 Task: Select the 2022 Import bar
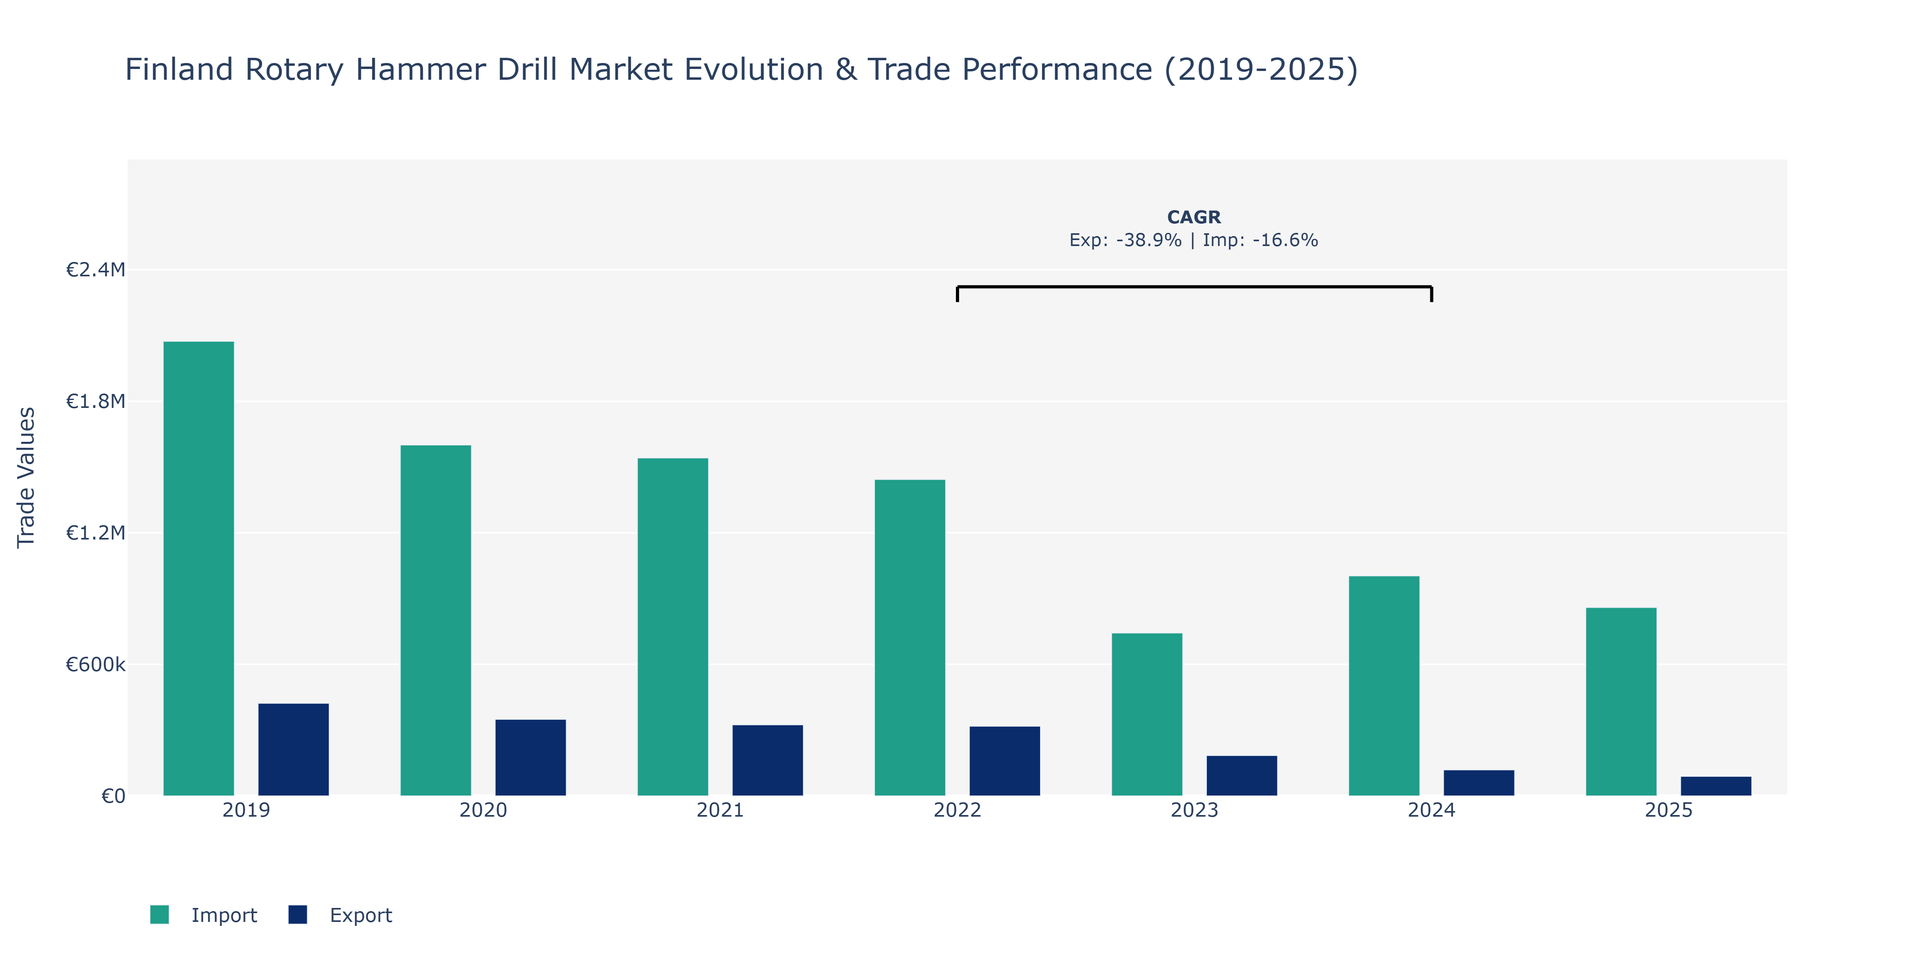pyautogui.click(x=910, y=638)
